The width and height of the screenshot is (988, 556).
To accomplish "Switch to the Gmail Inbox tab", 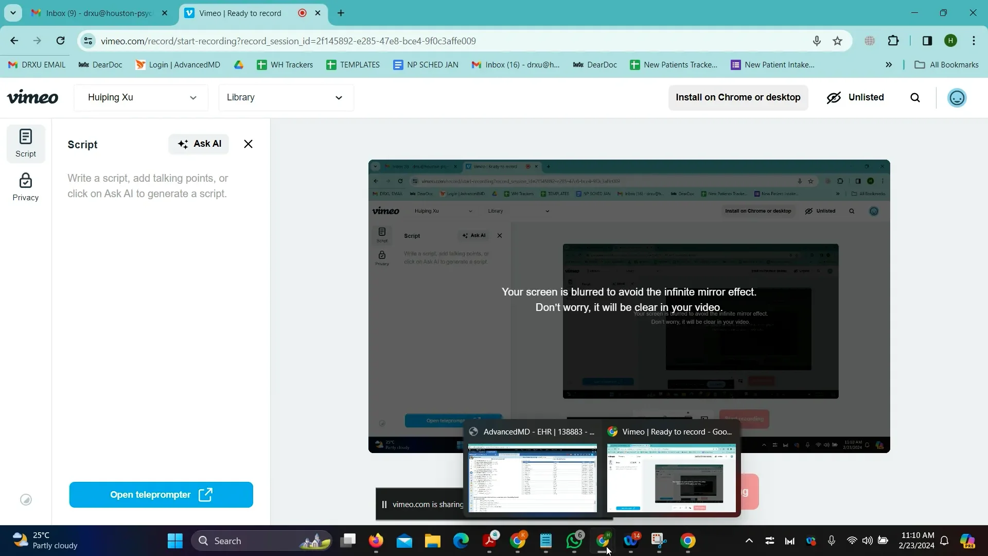I will click(x=98, y=13).
